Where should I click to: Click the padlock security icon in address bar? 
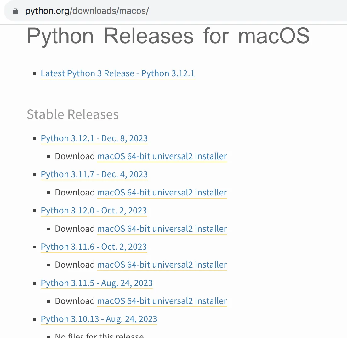pos(14,10)
